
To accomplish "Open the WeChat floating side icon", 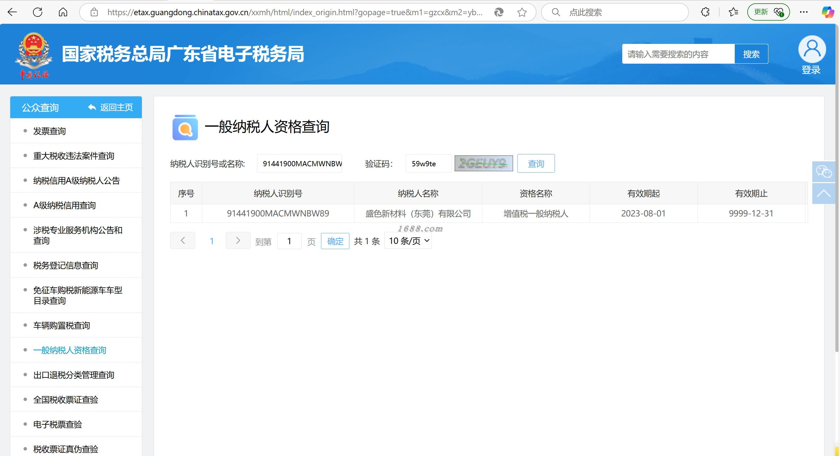I will click(x=824, y=172).
